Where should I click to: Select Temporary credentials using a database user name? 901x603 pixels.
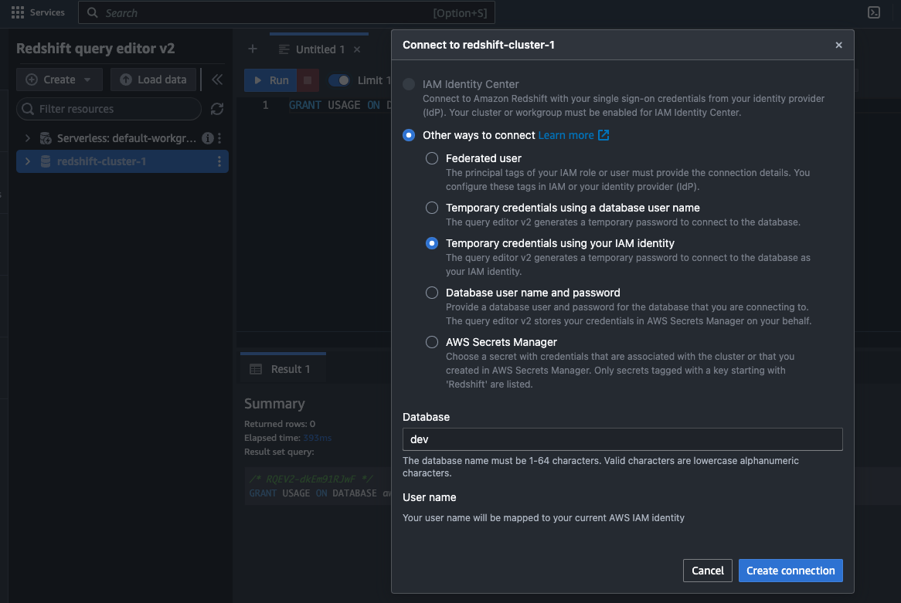click(431, 208)
